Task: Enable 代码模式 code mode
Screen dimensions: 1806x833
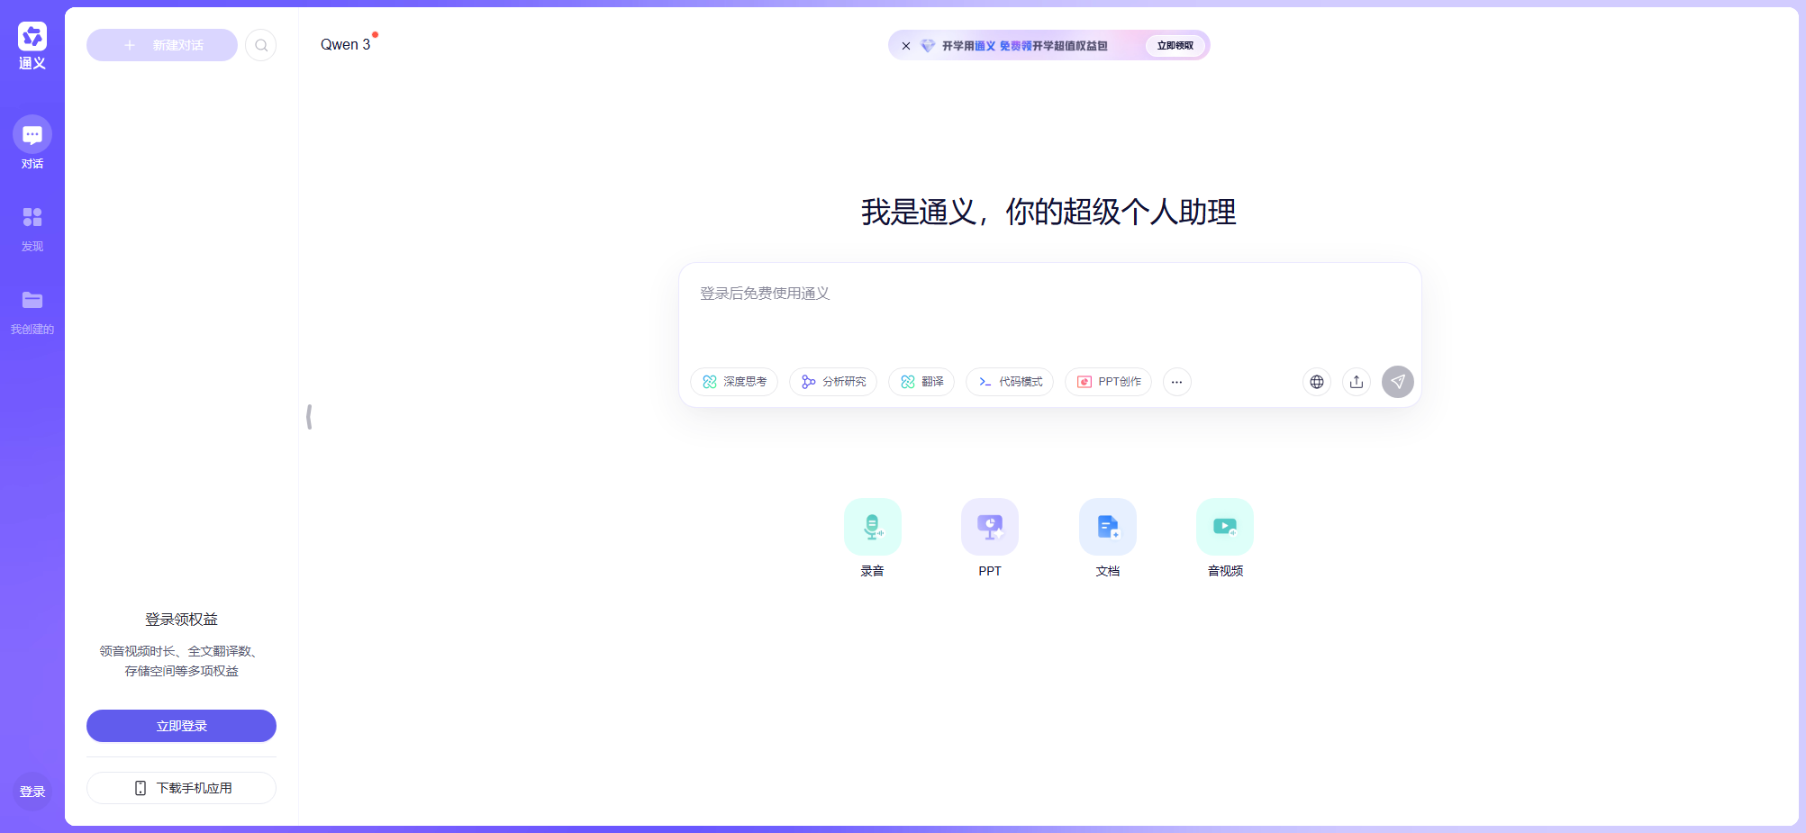Action: tap(1009, 382)
